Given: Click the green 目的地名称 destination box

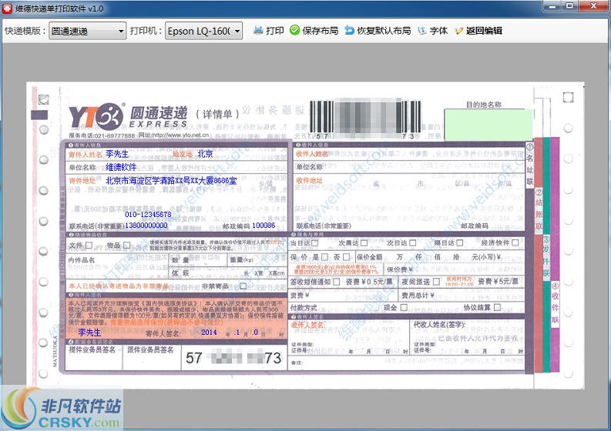Looking at the screenshot, I should pyautogui.click(x=488, y=125).
